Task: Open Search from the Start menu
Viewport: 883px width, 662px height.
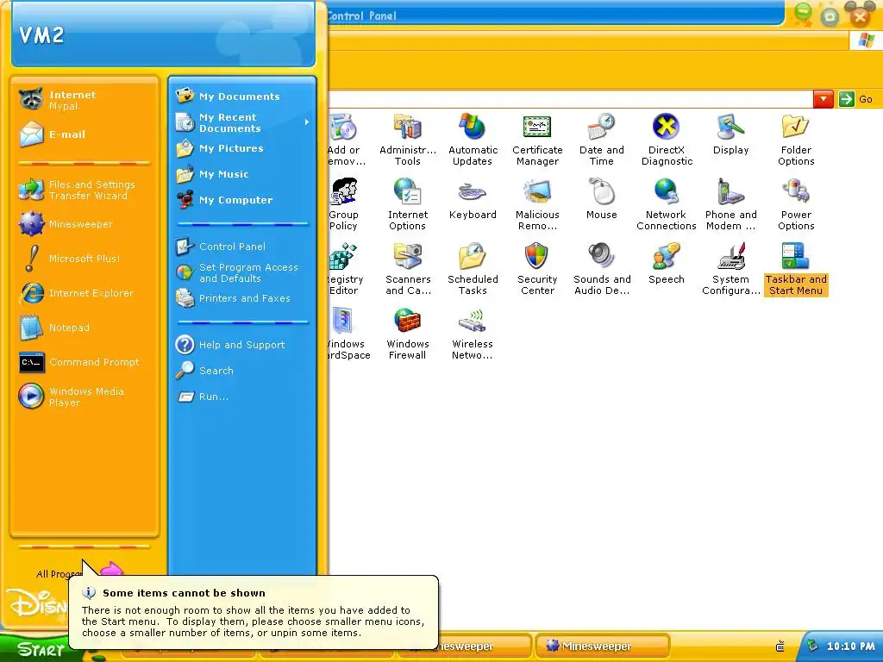Action: (x=242, y=371)
